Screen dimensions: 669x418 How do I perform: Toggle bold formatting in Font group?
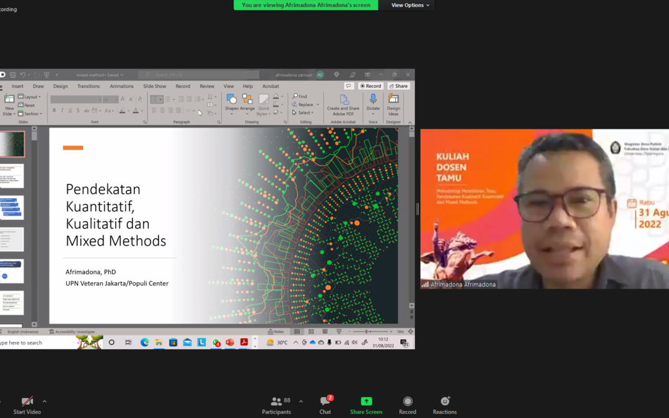point(54,111)
